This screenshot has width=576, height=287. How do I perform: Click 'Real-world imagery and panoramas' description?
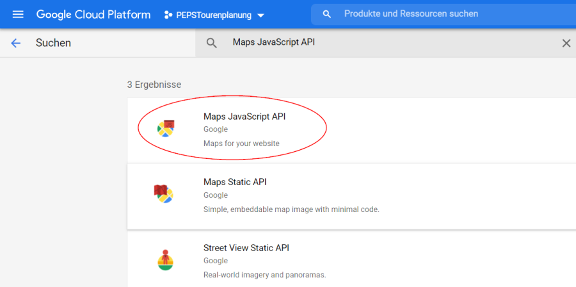[264, 275]
